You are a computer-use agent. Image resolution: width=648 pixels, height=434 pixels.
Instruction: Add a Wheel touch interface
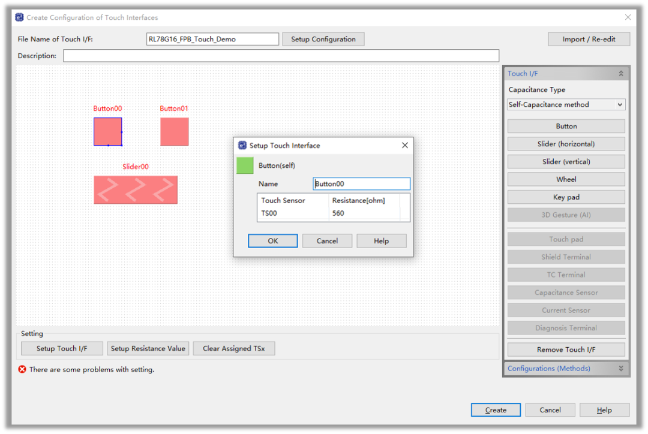[x=566, y=179]
